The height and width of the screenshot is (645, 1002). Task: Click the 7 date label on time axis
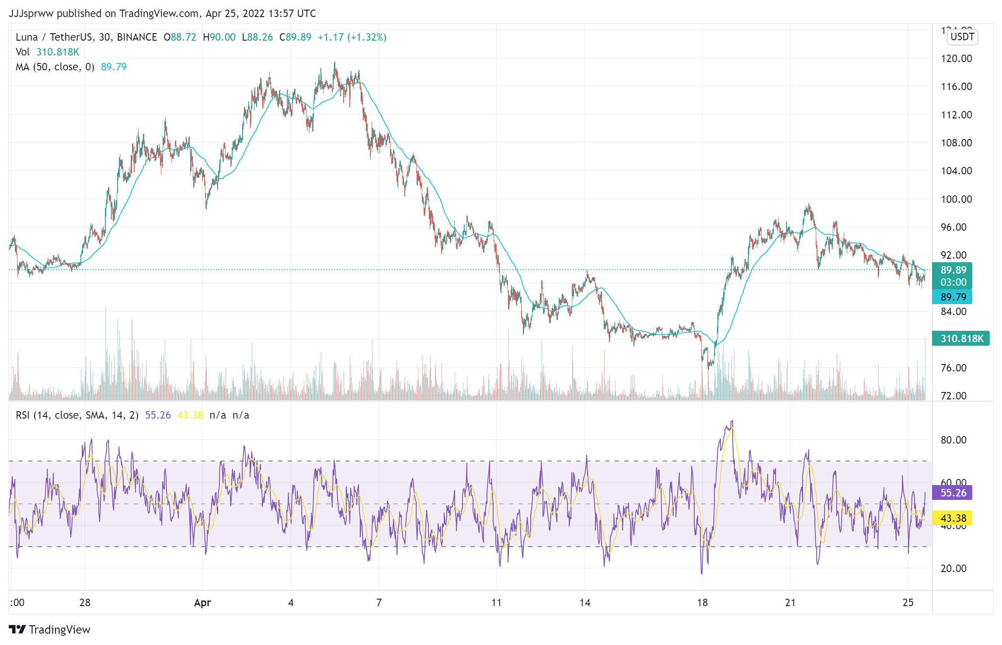tap(379, 603)
